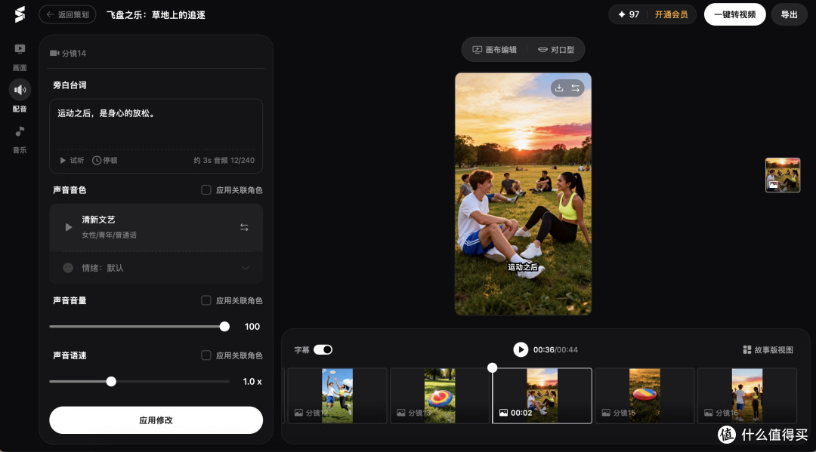Screen dimensions: 816x452
Task: Click 试听 to preview narration
Action: (71, 160)
